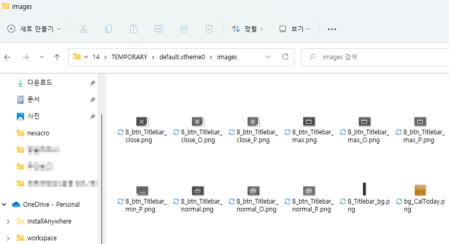The width and height of the screenshot is (449, 244).
Task: Click the Share icon in toolbar
Action: pos(184,29)
